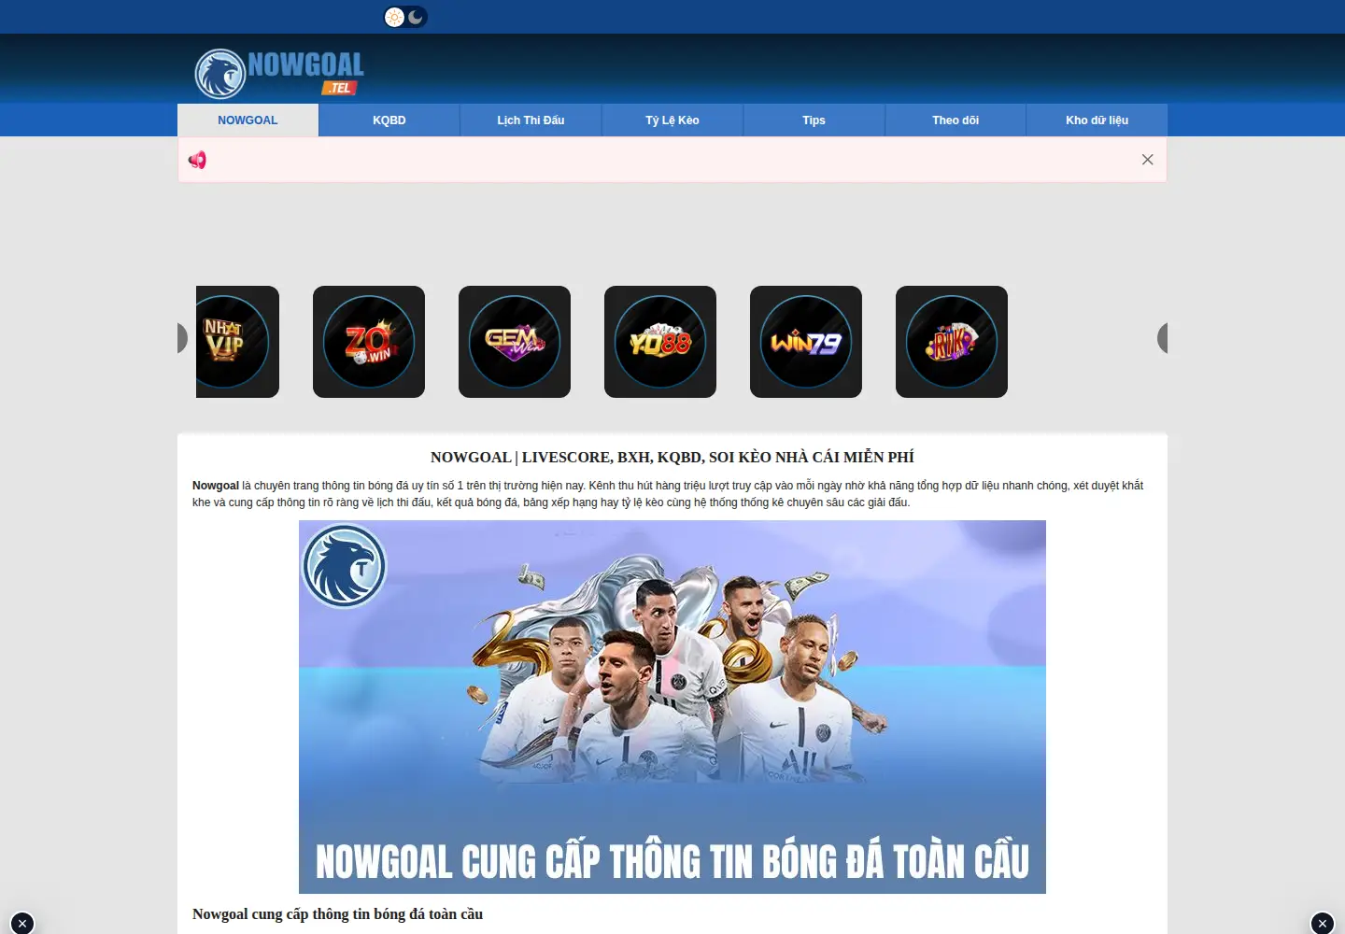Viewport: 1345px width, 934px height.
Task: Close the bottom-left floating ad
Action: click(22, 923)
